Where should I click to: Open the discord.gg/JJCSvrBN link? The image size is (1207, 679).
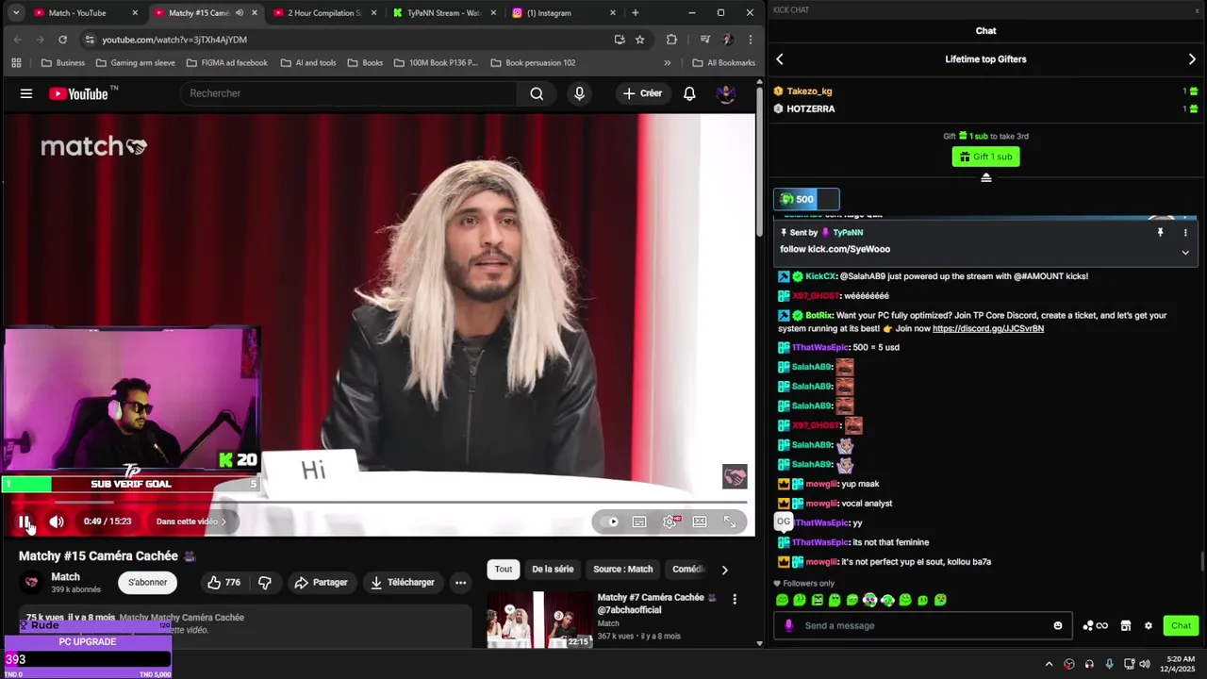coord(988,328)
